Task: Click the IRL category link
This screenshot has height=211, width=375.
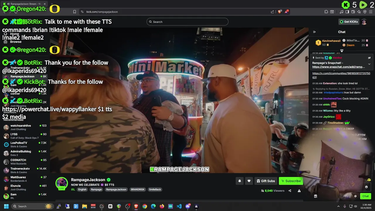Action: tap(73, 190)
